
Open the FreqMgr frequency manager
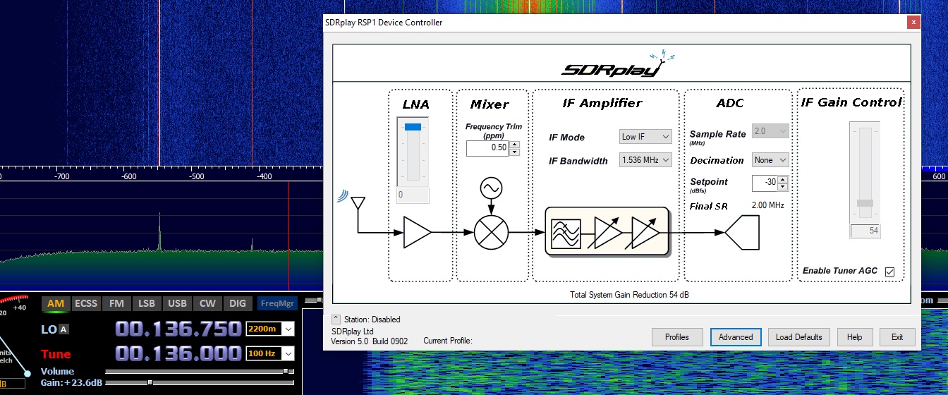277,303
